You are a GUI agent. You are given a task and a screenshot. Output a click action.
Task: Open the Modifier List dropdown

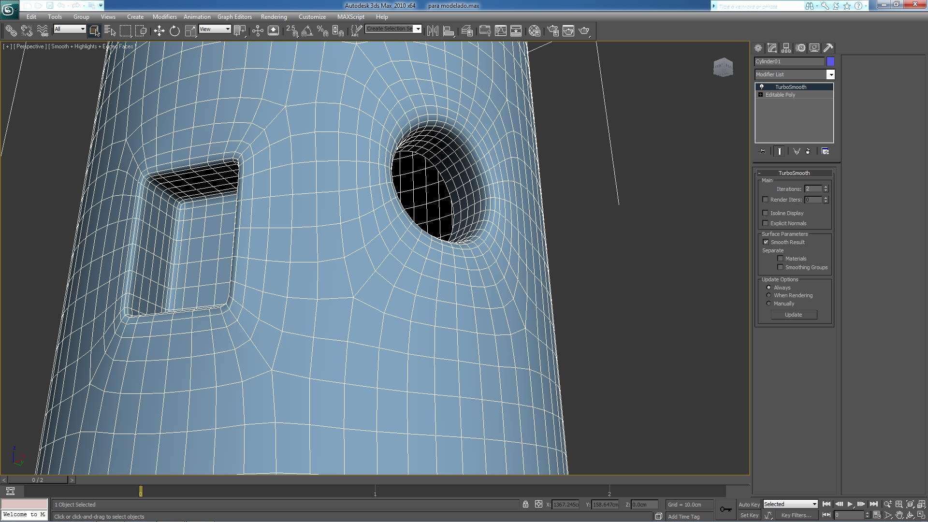pyautogui.click(x=830, y=74)
